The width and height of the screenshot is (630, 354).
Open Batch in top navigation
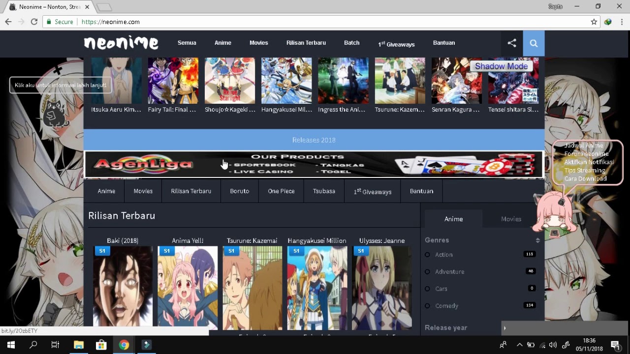tap(351, 43)
